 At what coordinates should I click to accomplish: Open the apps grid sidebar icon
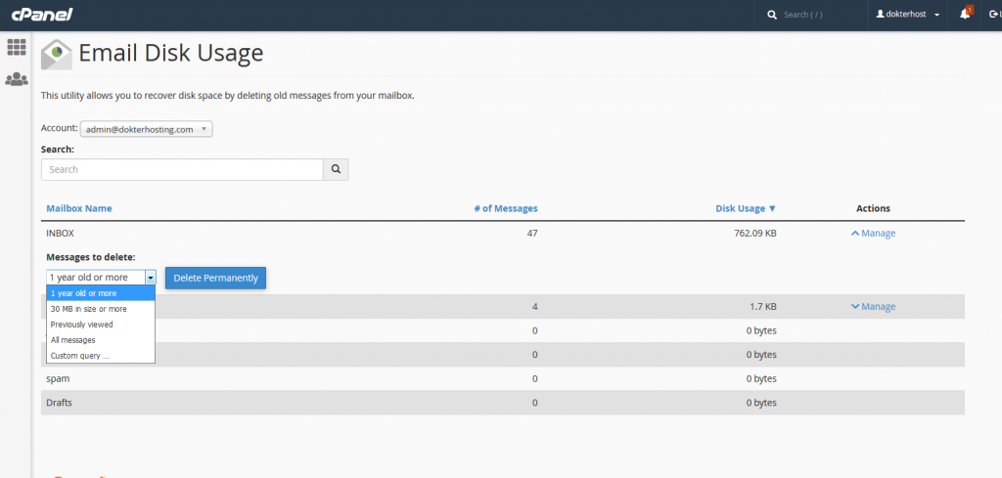pyautogui.click(x=16, y=47)
